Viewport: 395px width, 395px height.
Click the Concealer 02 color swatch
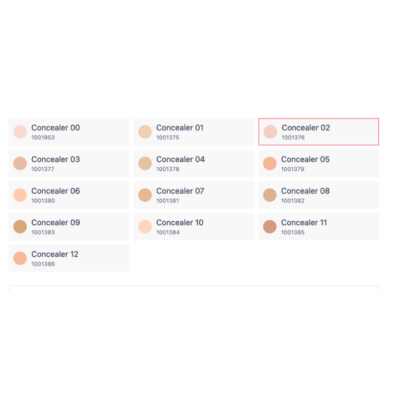270,132
